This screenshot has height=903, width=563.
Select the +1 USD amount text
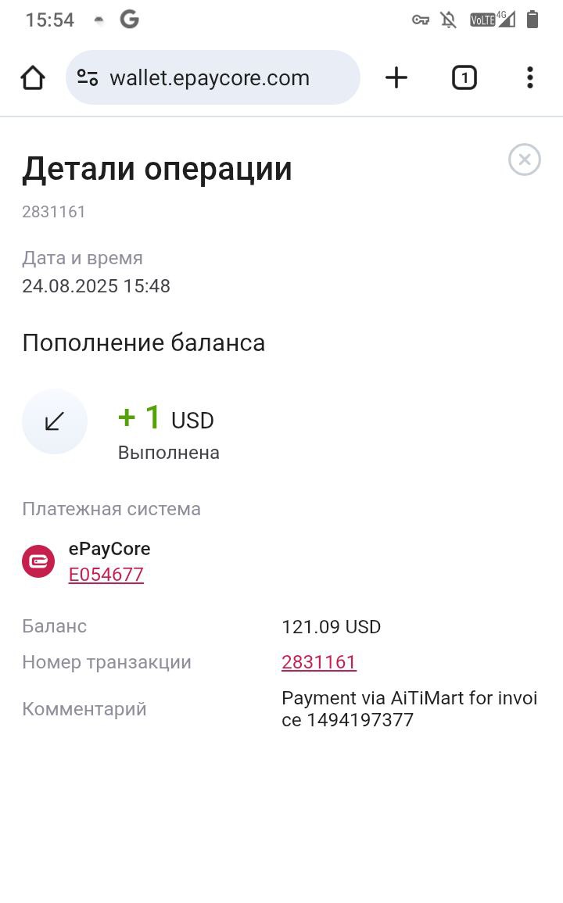[x=166, y=417]
